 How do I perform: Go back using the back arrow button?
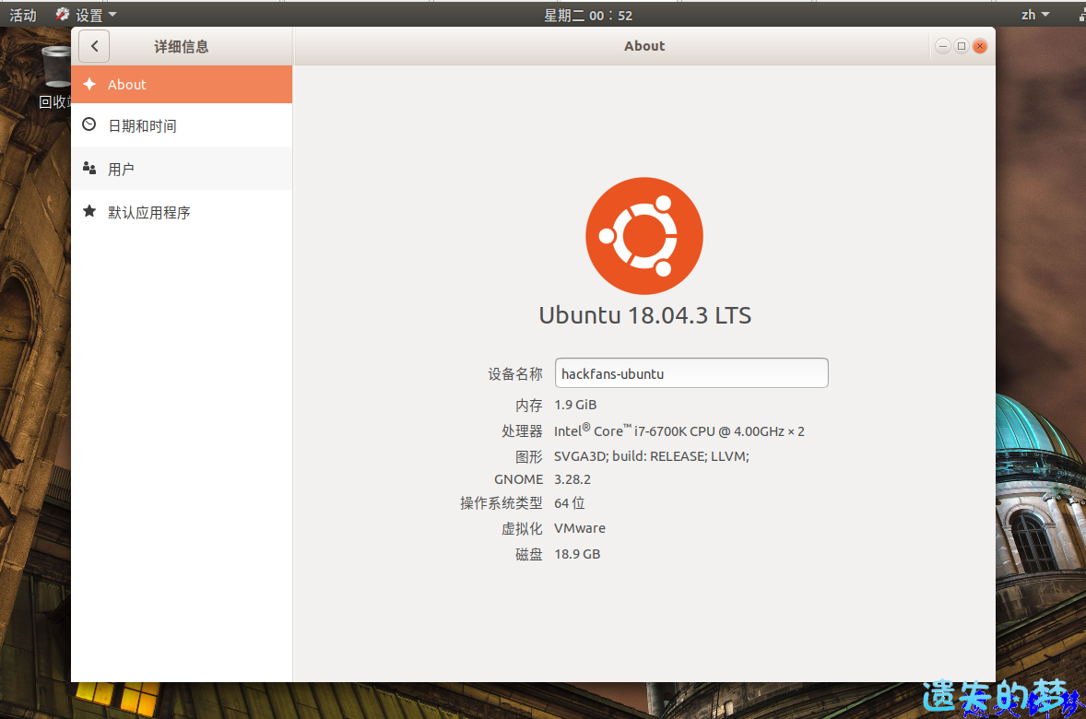94,46
